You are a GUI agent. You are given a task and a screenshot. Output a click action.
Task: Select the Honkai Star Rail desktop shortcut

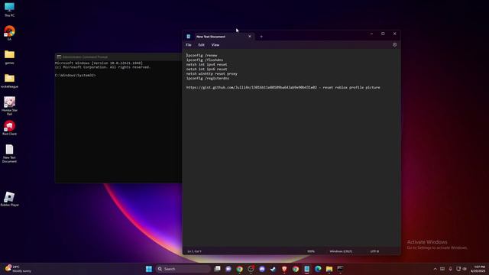click(9, 106)
